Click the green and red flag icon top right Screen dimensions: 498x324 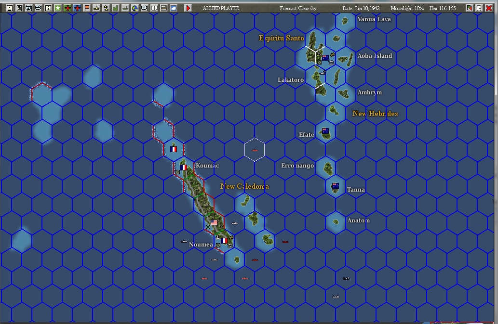tap(470, 8)
